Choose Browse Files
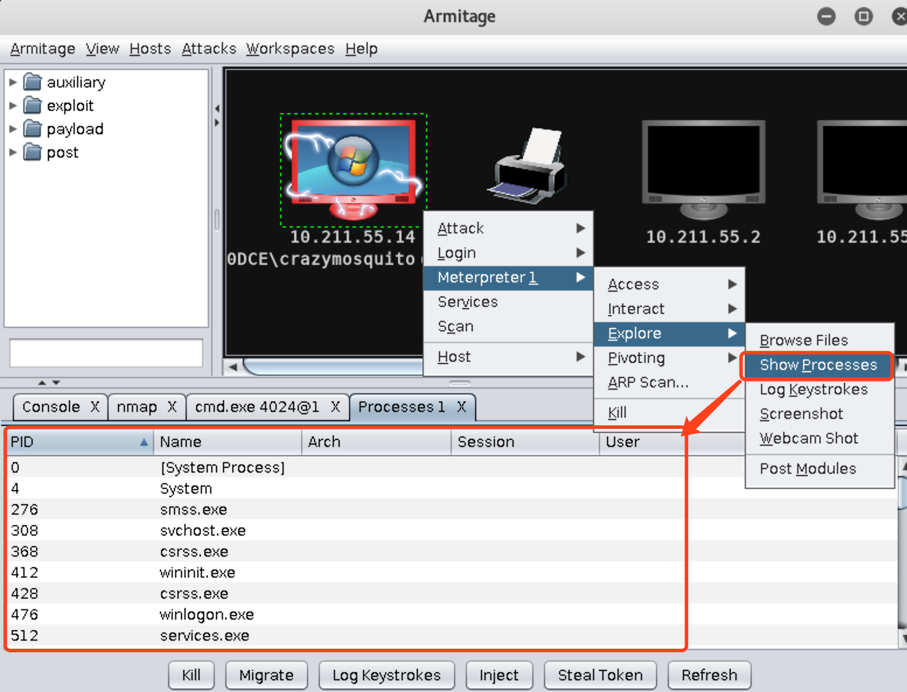The image size is (907, 692). (x=819, y=340)
